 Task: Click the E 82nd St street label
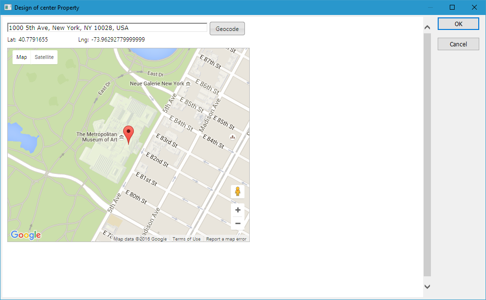click(157, 160)
